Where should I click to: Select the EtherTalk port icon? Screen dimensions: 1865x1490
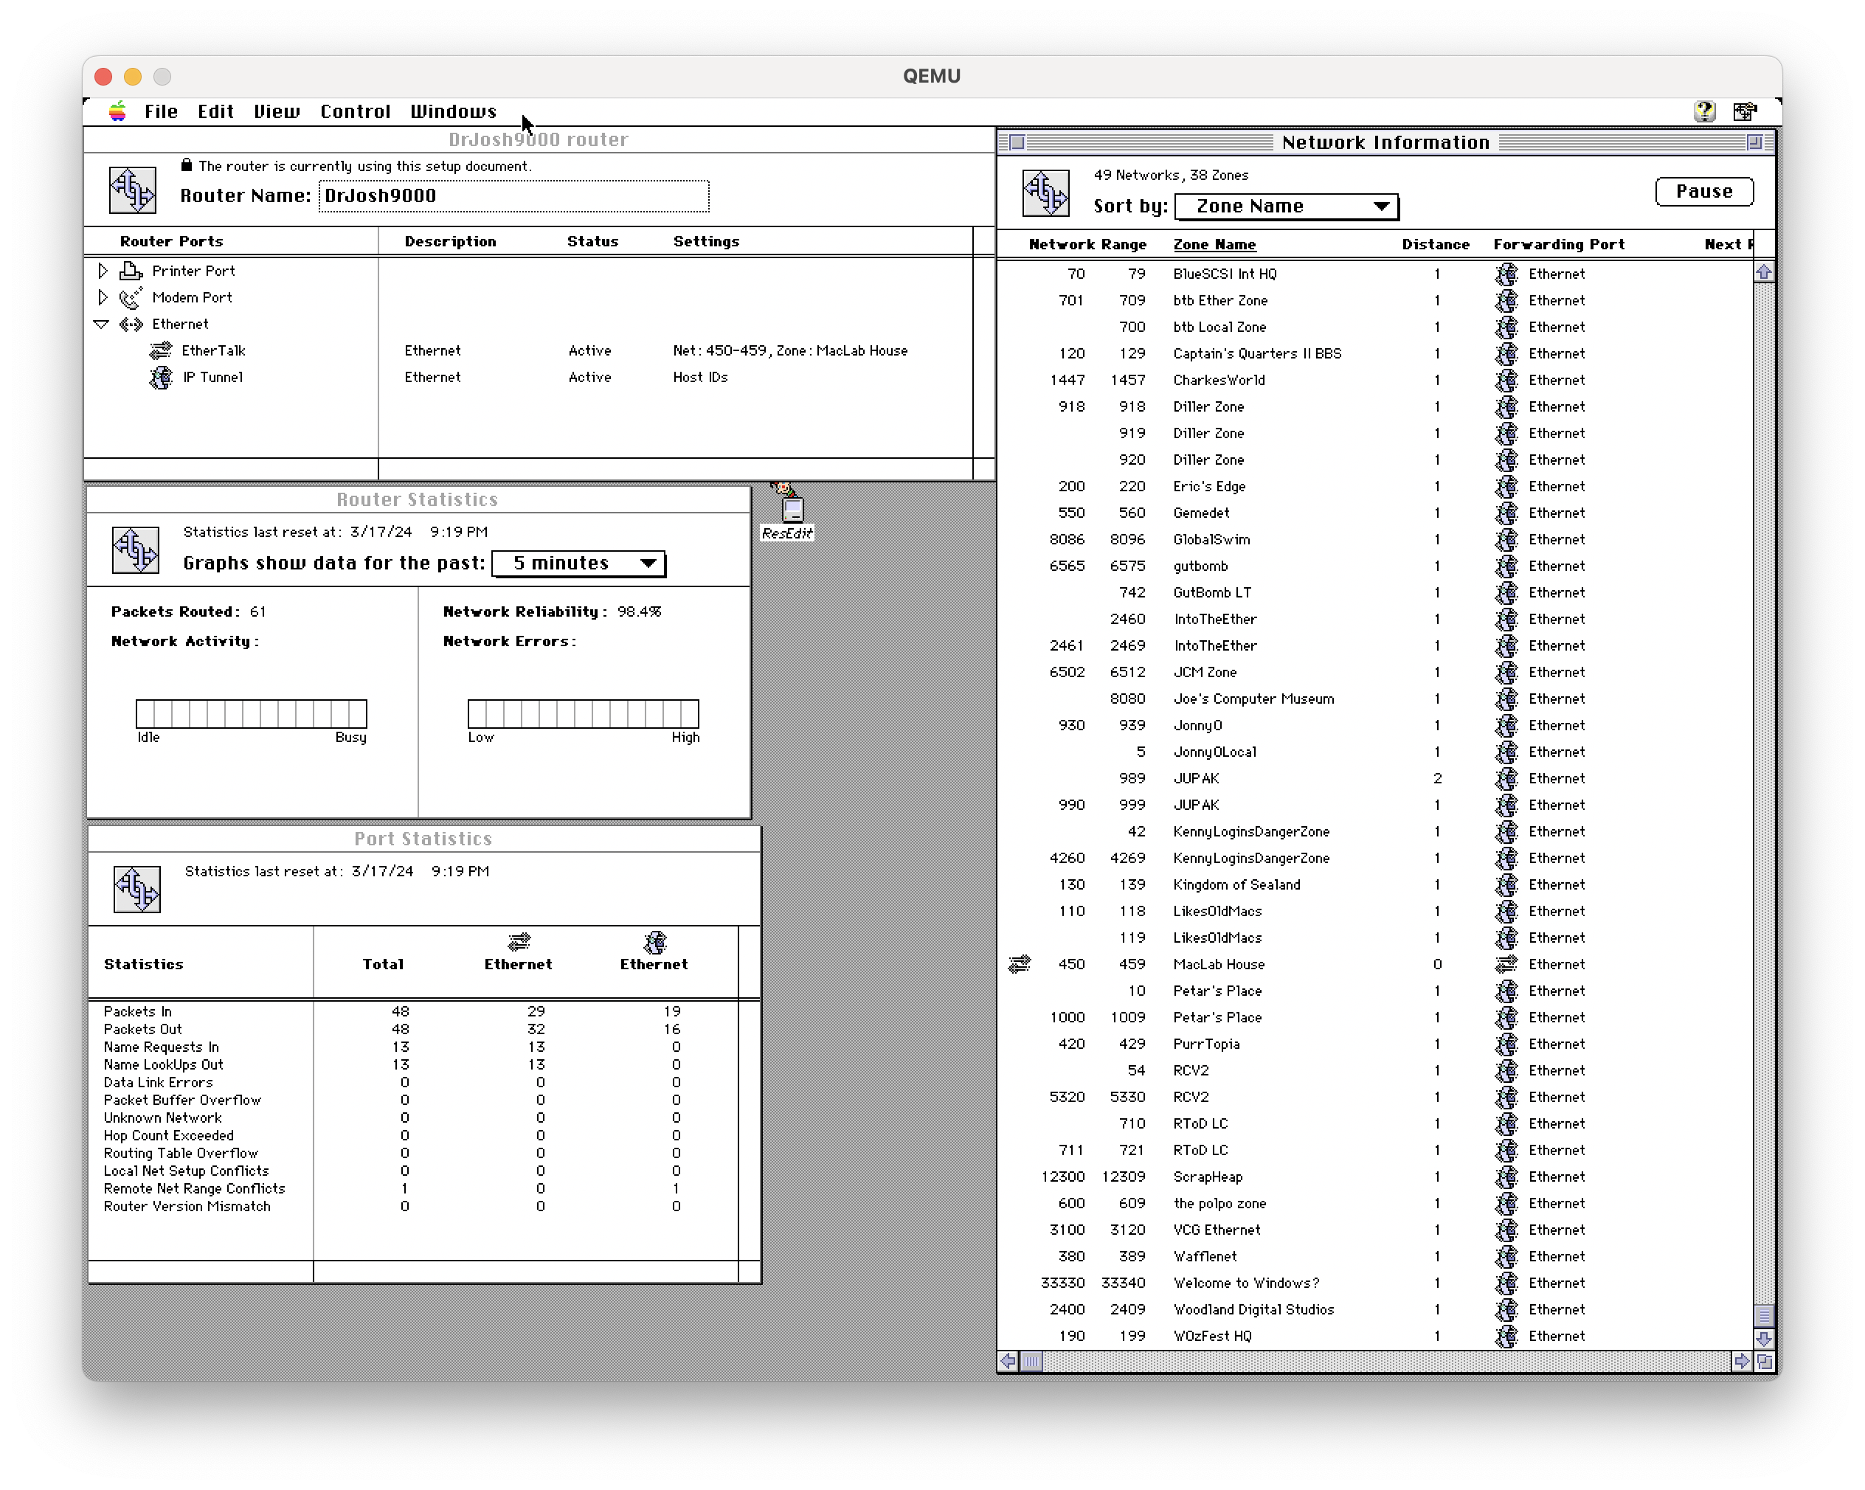tap(161, 350)
